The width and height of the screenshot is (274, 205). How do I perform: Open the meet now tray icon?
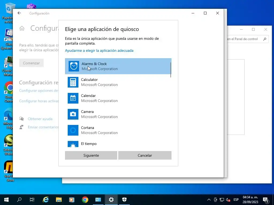click(215, 200)
